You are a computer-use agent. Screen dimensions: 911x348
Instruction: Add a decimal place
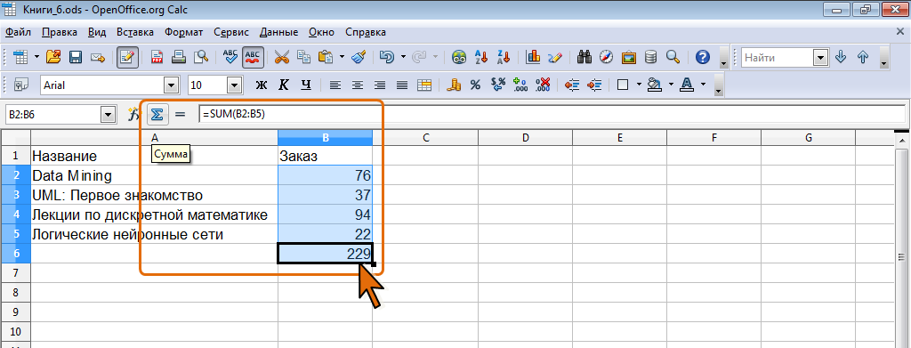click(x=520, y=85)
